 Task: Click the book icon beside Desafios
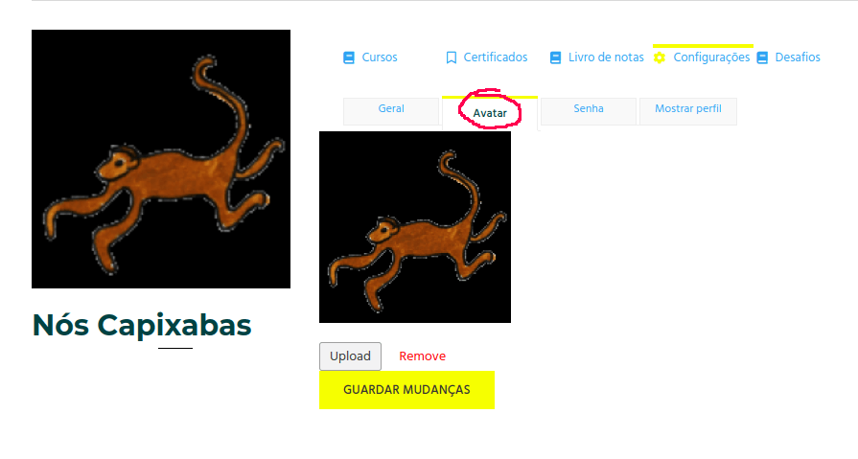pyautogui.click(x=762, y=57)
